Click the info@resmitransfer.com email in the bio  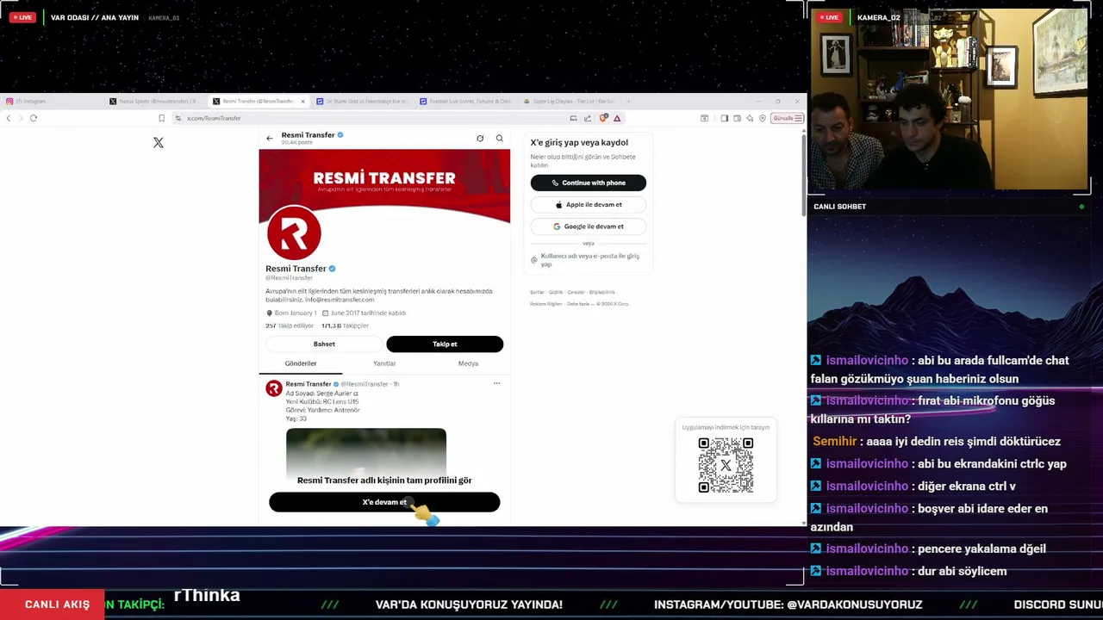coord(340,300)
